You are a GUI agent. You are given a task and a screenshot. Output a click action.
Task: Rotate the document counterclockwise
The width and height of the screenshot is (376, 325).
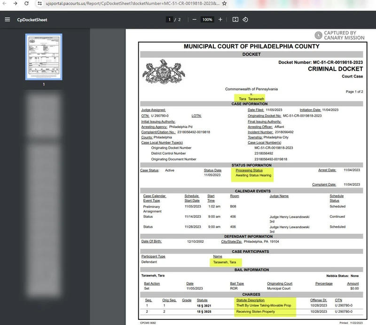245,20
